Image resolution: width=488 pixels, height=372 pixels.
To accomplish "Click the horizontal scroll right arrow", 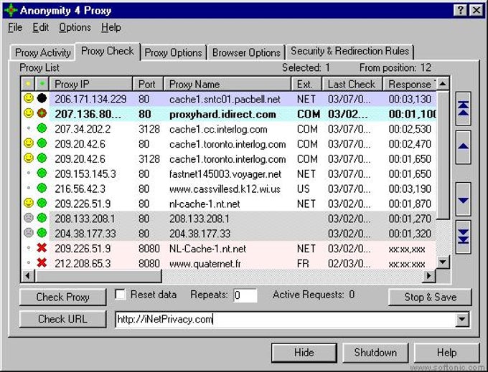I will 429,275.
